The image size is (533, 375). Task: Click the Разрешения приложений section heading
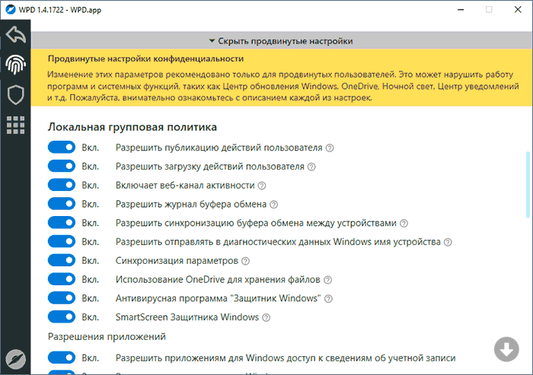click(107, 336)
